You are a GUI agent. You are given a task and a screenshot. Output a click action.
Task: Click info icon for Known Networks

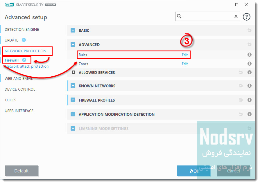tap(249, 86)
